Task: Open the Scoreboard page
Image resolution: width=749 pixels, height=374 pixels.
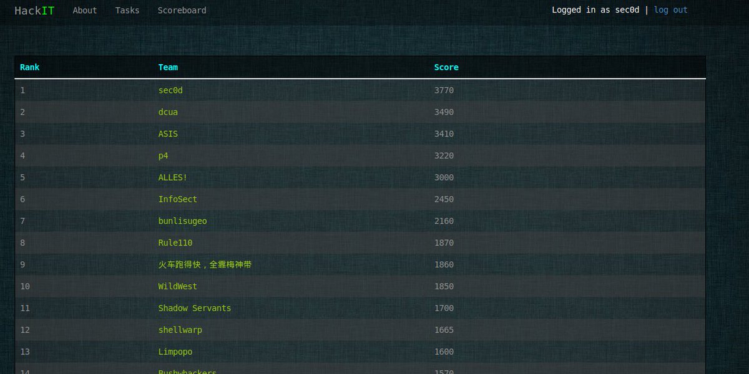Action: [x=182, y=11]
